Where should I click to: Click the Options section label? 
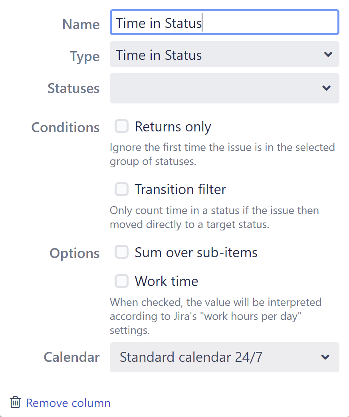74,253
